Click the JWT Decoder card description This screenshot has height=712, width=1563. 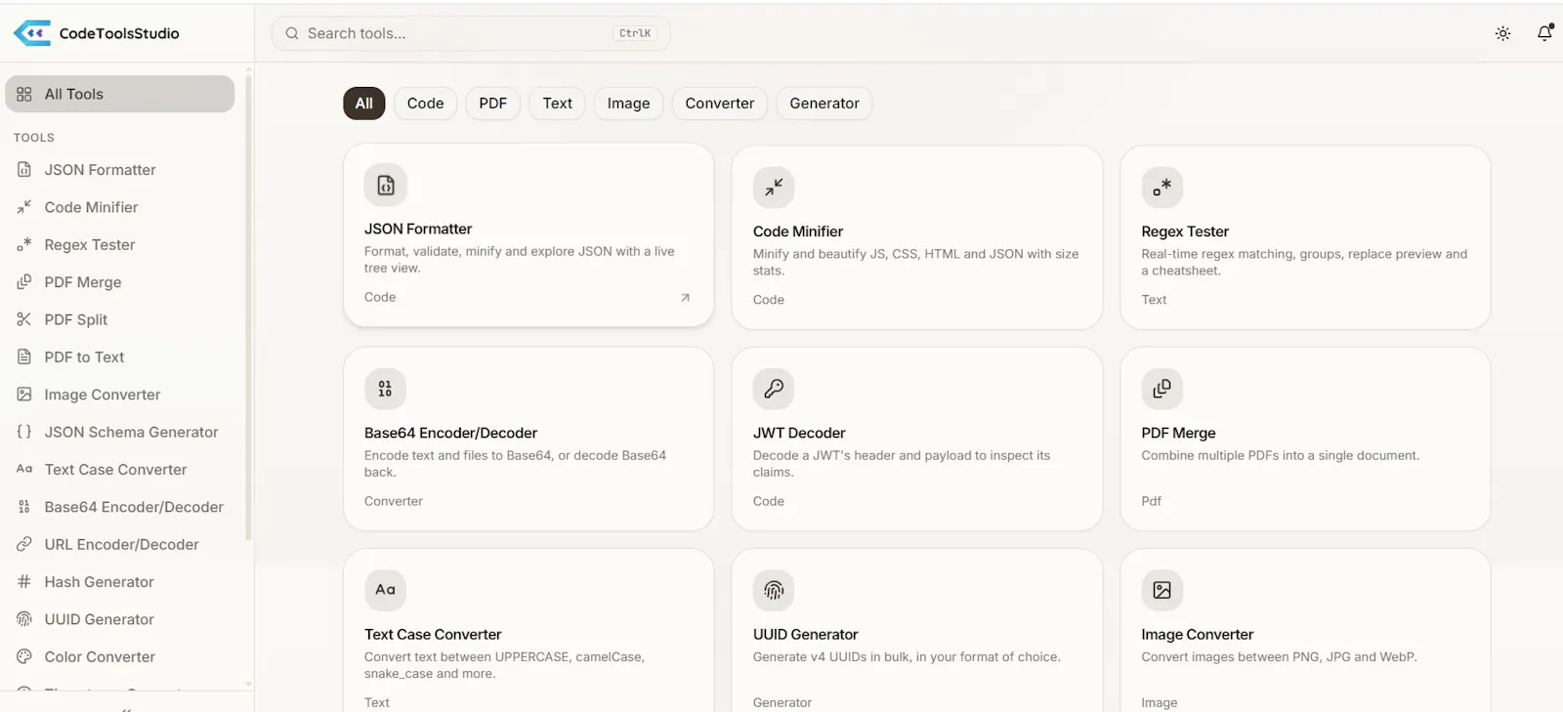click(902, 463)
